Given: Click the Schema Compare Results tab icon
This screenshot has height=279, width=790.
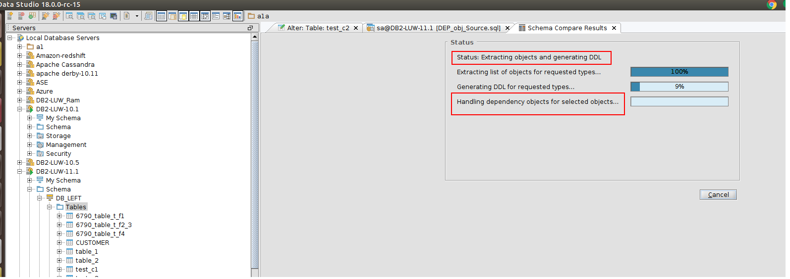Looking at the screenshot, I should click(x=522, y=28).
